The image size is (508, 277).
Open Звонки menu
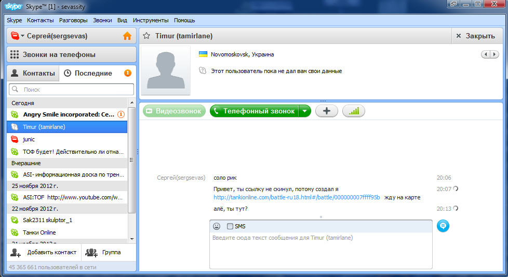coord(102,20)
